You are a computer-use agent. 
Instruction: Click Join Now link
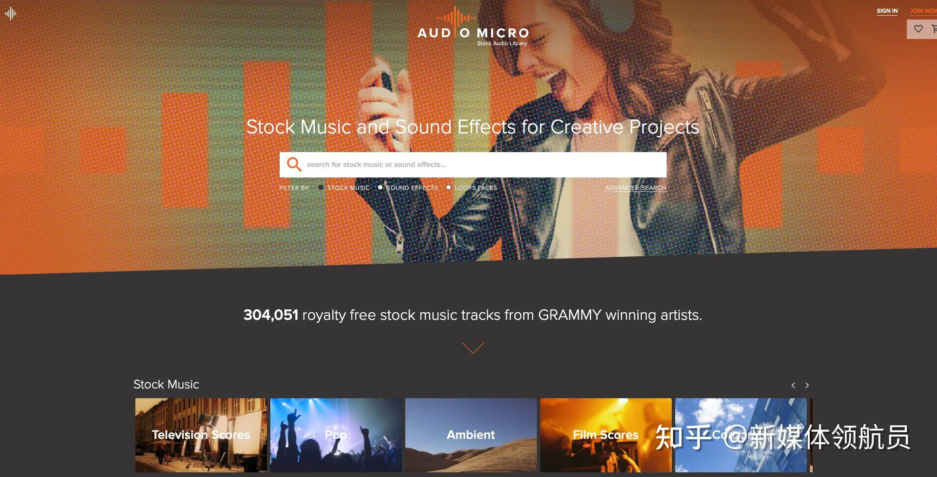(x=923, y=11)
